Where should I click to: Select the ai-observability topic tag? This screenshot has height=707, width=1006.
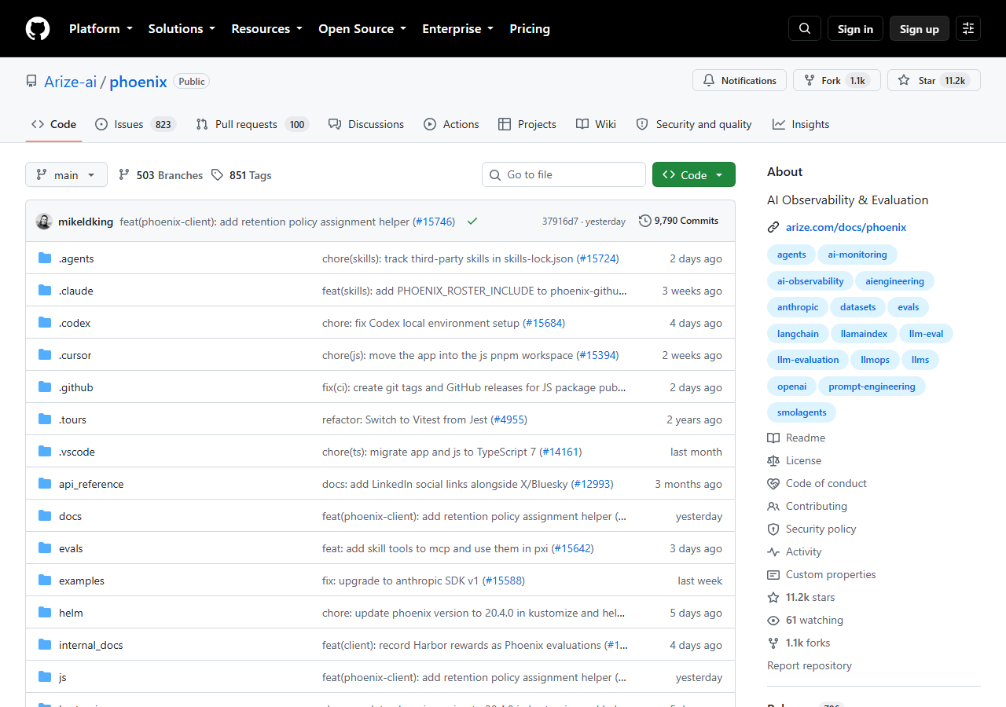pos(810,280)
